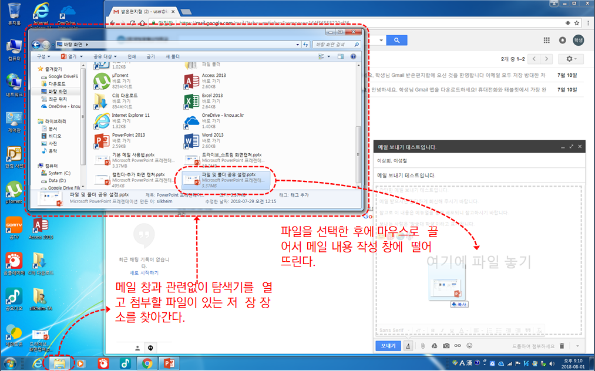
Task: Toggle the preview pane button in Explorer
Action: (x=341, y=56)
